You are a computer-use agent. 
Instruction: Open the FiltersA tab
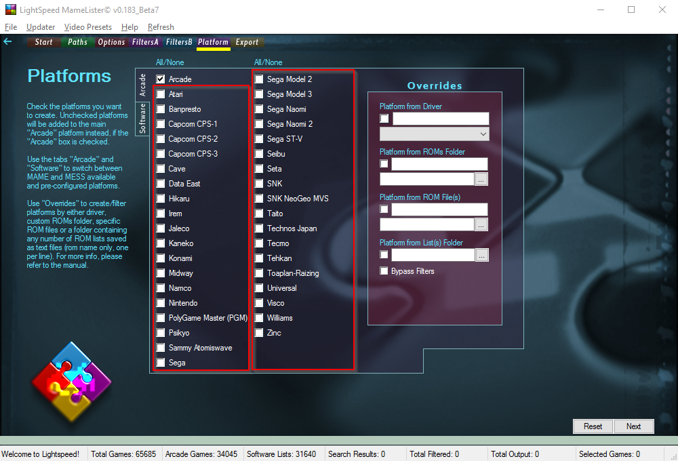(x=145, y=42)
